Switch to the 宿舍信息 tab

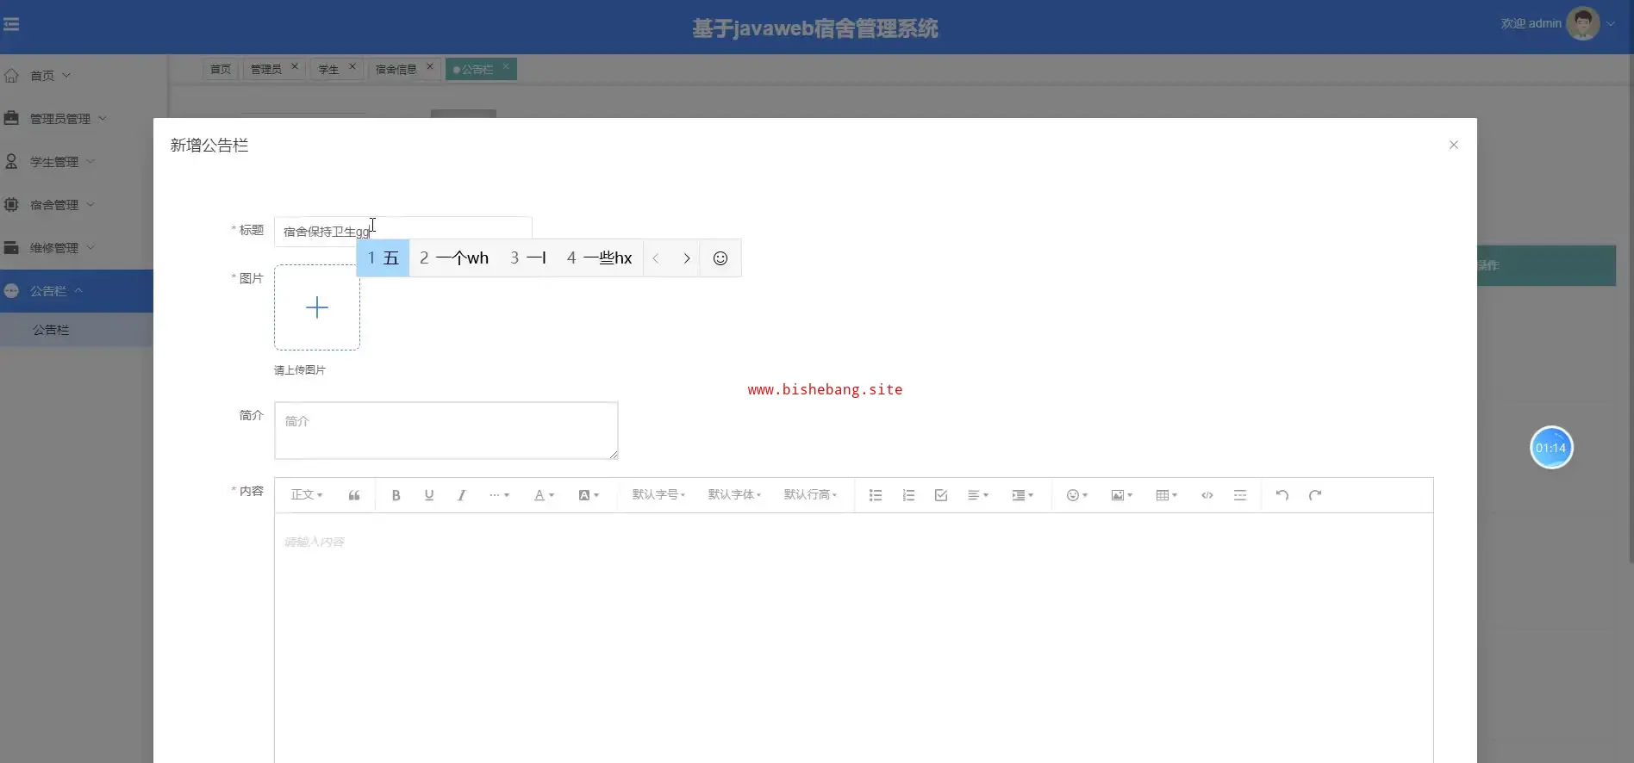[x=396, y=69]
